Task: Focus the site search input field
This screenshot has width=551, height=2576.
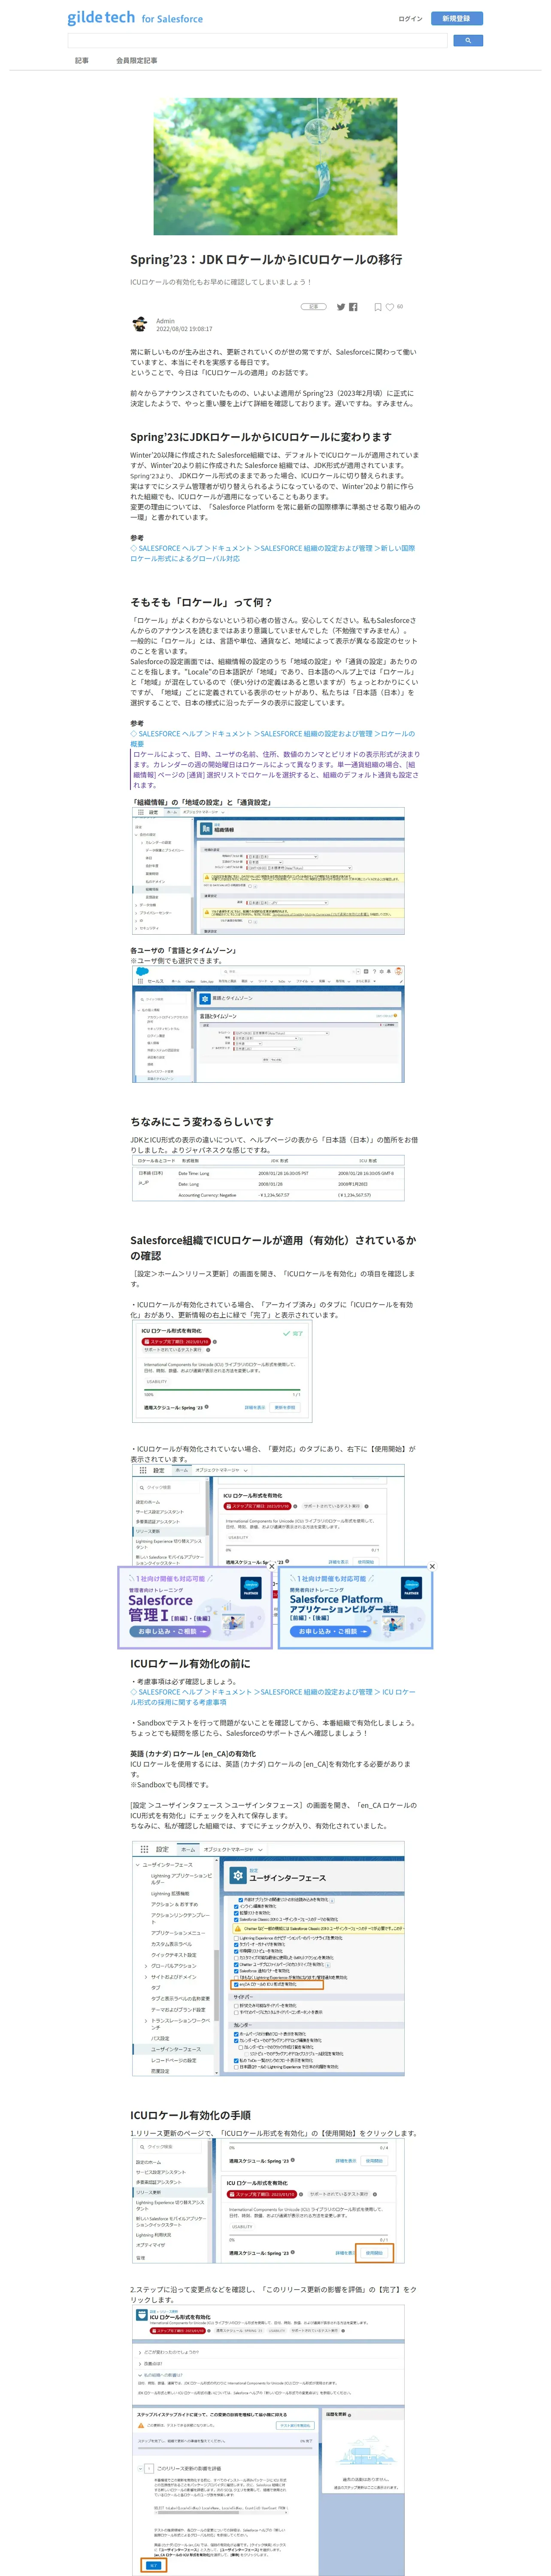Action: tap(257, 41)
